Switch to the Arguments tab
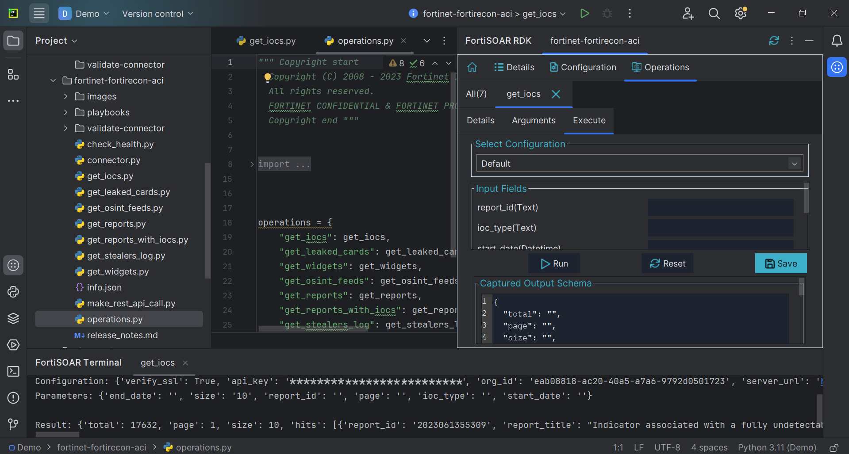The image size is (849, 454). coord(533,120)
